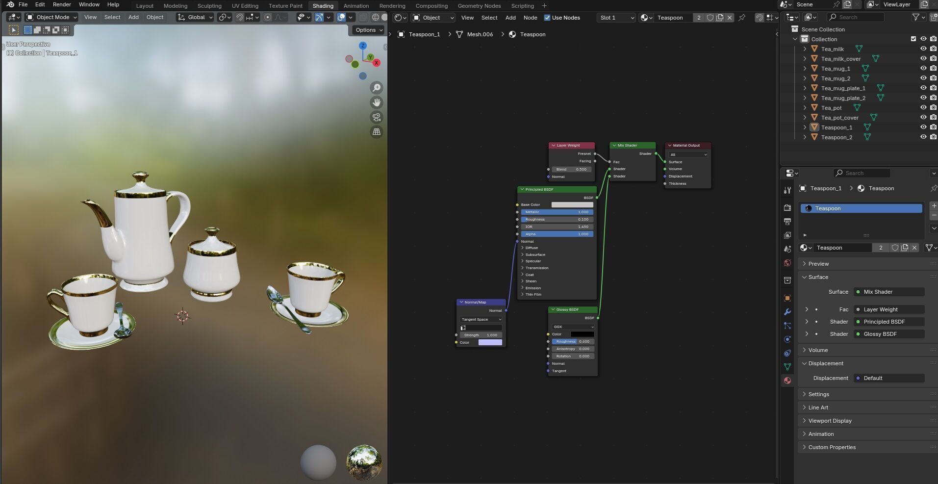Switch to the UV Editing workspace tab
Image resolution: width=938 pixels, height=484 pixels.
pos(245,6)
